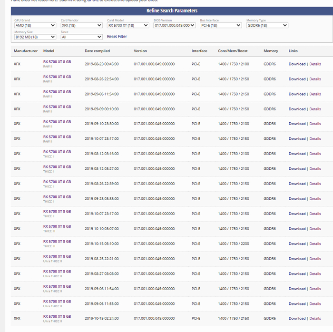View Details for BIOS compiled 2019-08-26 22:54:00
This screenshot has width=333, height=332.
click(x=315, y=79)
